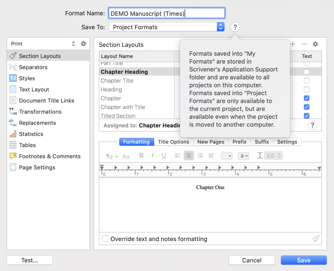Screen dimensions: 334x271
Task: Left-align the Chapter One text
Action: click(177, 156)
